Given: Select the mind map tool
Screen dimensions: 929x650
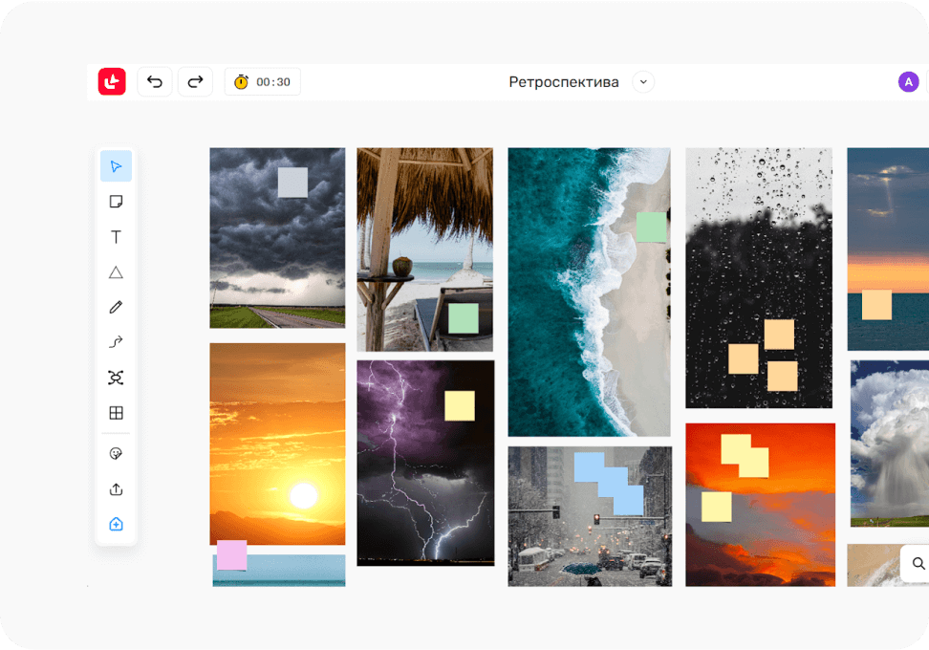Looking at the screenshot, I should [x=116, y=378].
